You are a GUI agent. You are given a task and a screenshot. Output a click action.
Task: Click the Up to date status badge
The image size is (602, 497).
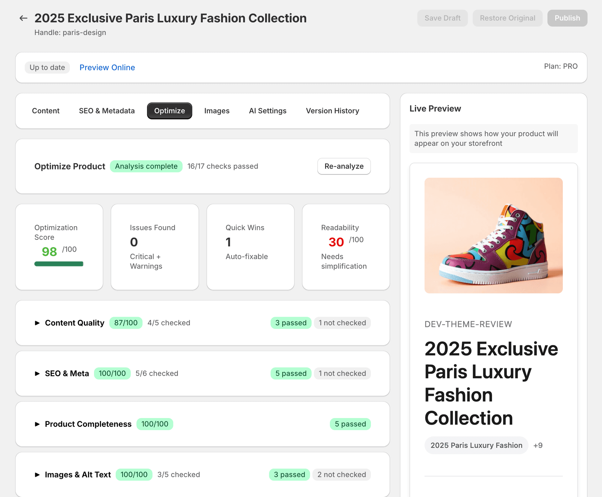pos(47,67)
